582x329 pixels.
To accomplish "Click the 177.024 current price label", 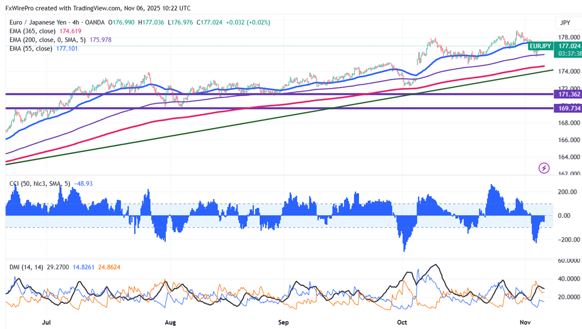I will [569, 46].
